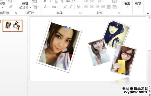This screenshot has width=151, height=96.
Task: Click the vertical scrollbar down arrow
Action: coord(149,87)
